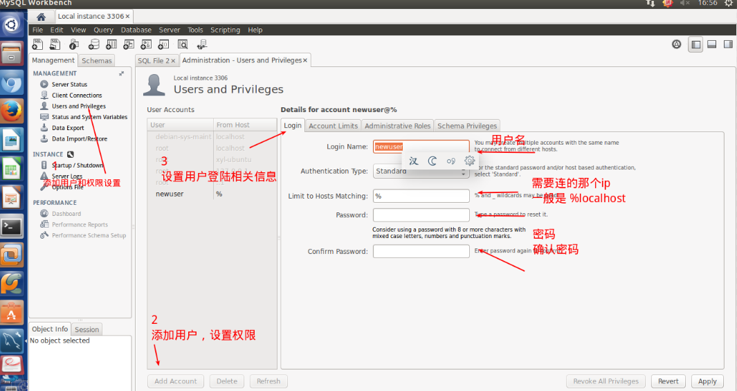Toggle the left sidebar panel

695,45
